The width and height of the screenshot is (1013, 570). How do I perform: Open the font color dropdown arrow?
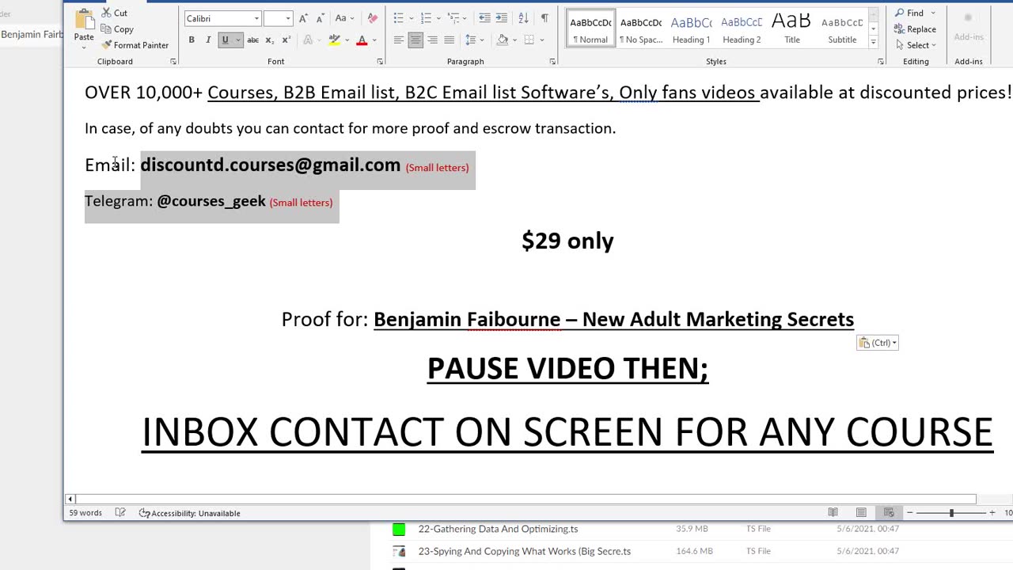[374, 40]
